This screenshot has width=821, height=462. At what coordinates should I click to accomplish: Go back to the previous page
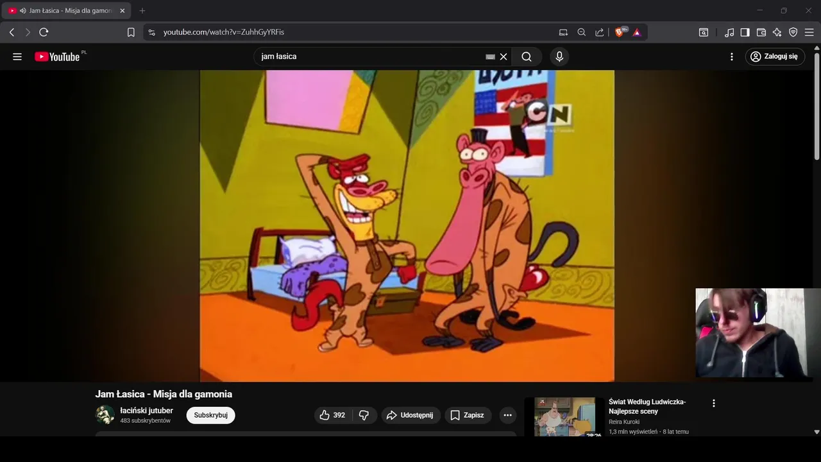tap(12, 32)
